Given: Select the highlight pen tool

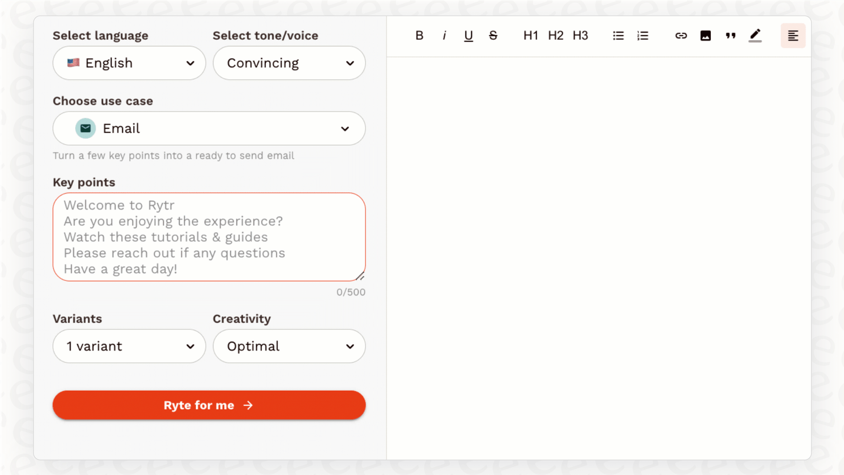Looking at the screenshot, I should 755,35.
